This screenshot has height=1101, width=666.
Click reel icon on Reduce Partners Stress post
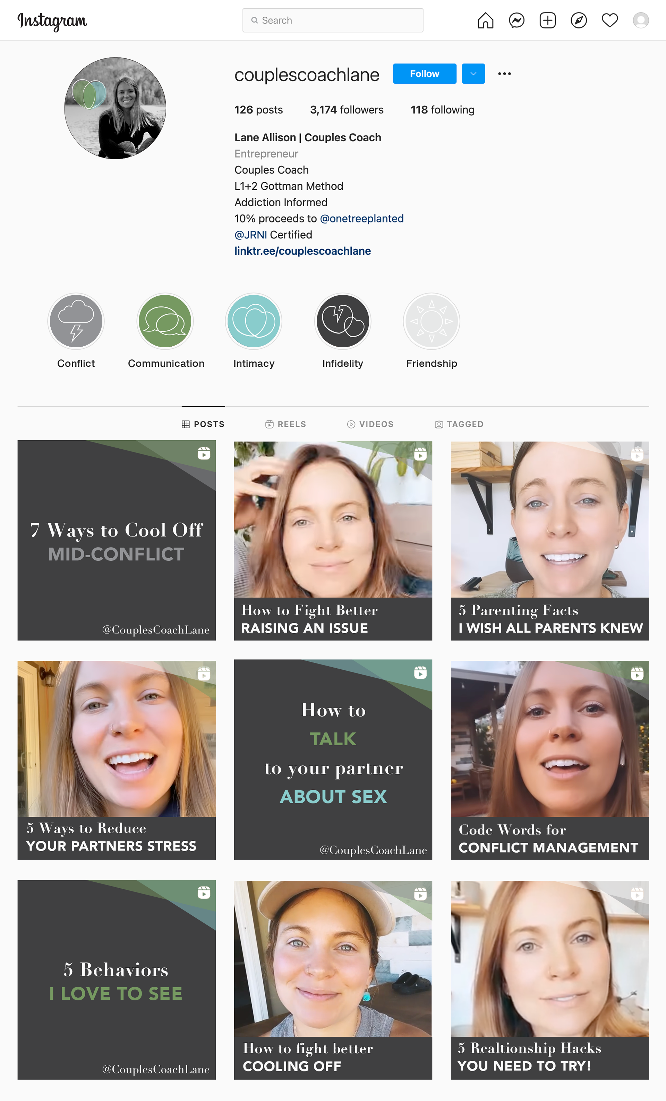(204, 674)
